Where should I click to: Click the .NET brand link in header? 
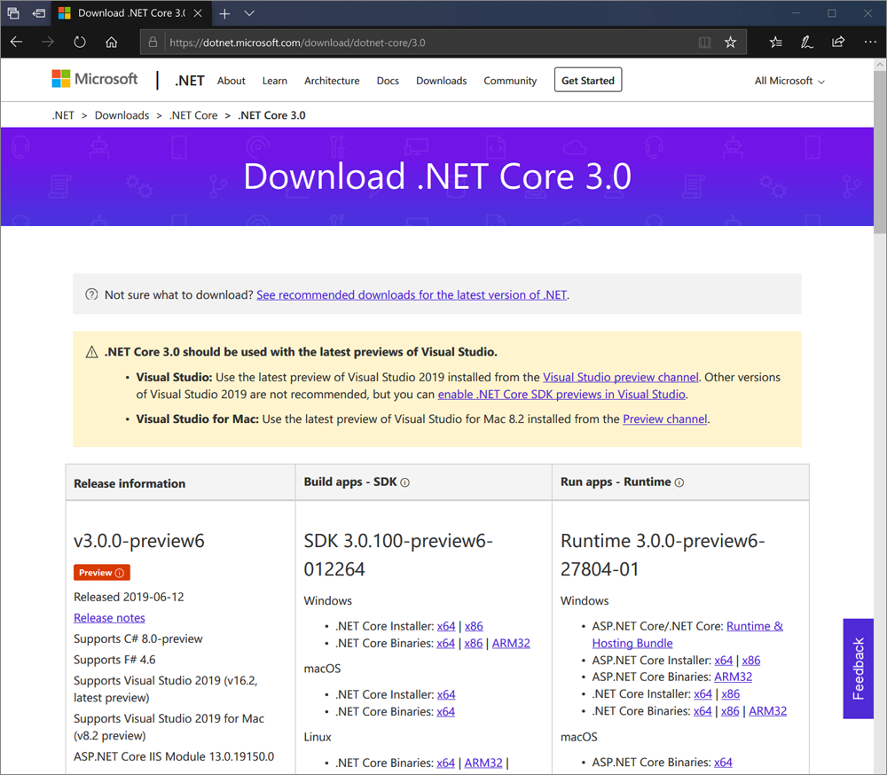coord(190,81)
